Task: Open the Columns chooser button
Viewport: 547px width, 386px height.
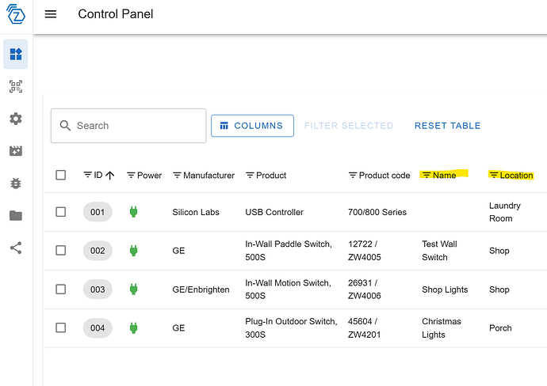Action: tap(252, 126)
